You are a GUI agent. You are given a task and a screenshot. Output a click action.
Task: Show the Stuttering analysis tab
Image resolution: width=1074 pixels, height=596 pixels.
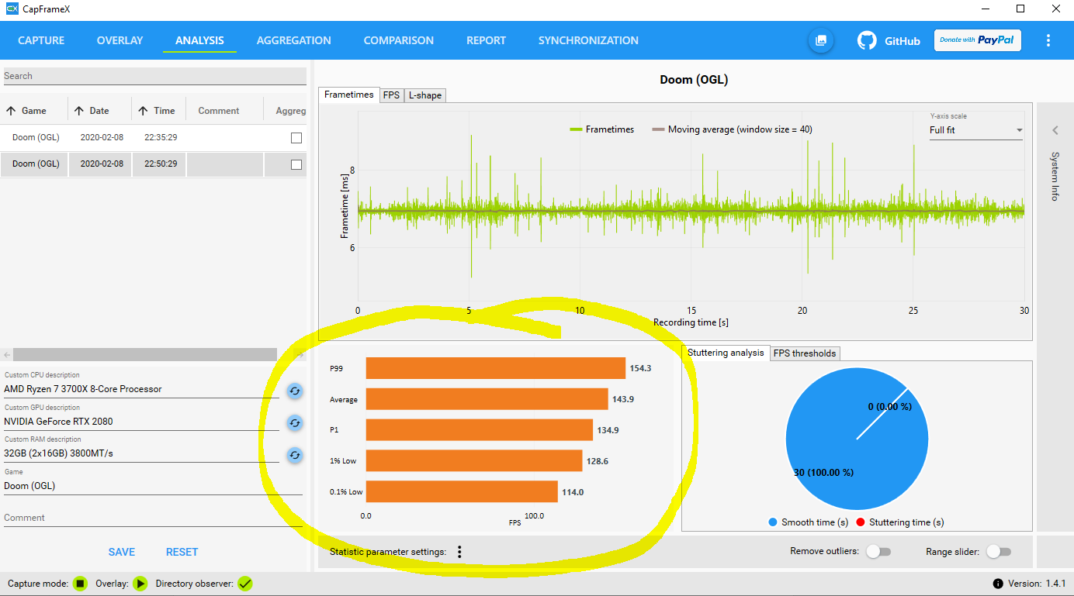[x=726, y=353]
